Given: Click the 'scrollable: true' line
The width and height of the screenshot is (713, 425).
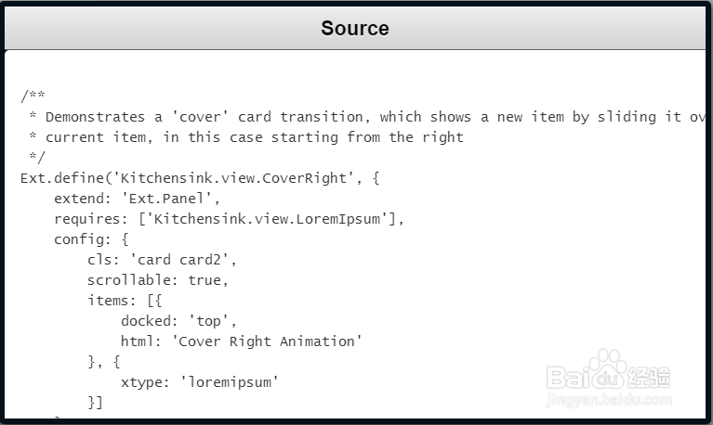Looking at the screenshot, I should [157, 280].
